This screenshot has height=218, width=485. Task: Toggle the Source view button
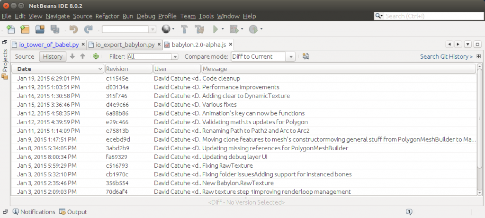click(25, 57)
